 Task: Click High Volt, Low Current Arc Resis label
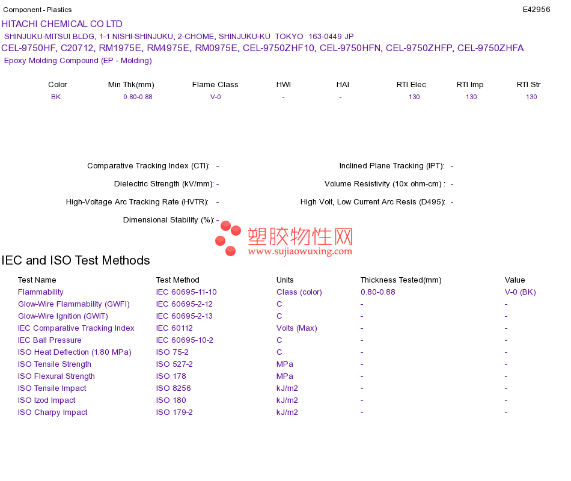pyautogui.click(x=373, y=202)
